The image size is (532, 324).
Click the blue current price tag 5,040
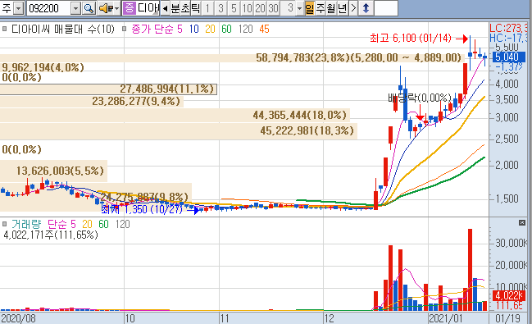coord(508,57)
